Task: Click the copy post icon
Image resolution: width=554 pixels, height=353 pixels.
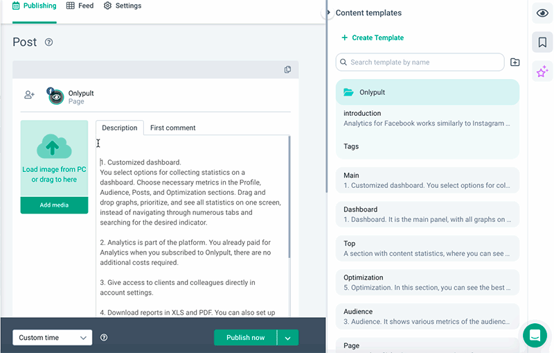Action: pyautogui.click(x=287, y=70)
